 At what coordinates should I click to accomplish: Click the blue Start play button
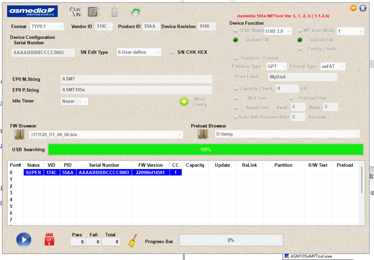24,239
